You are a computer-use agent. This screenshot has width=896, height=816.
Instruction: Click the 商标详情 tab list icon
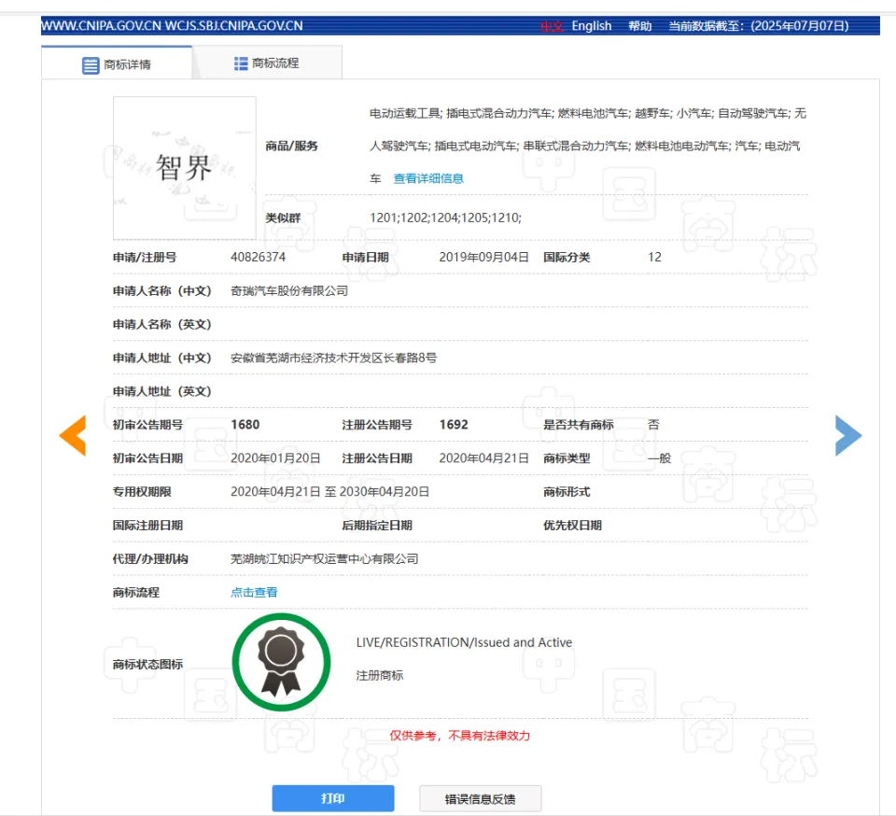click(91, 65)
